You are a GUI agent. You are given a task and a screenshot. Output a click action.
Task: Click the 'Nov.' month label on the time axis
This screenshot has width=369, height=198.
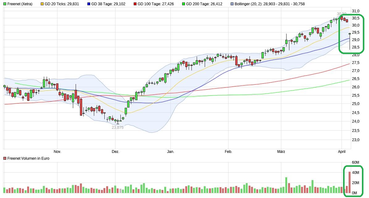click(x=57, y=152)
